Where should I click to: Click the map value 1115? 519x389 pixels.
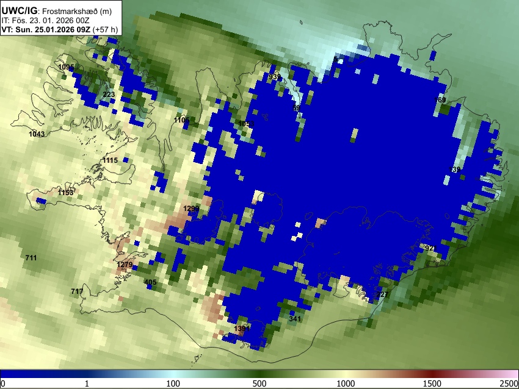[111, 160]
